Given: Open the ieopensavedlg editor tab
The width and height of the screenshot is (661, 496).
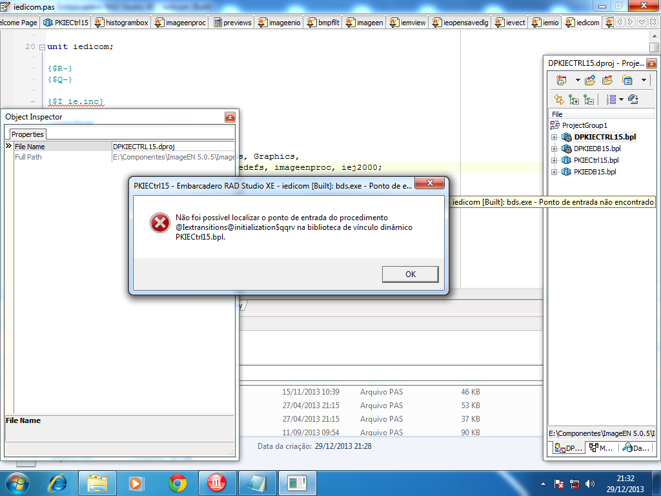Looking at the screenshot, I should coord(460,23).
